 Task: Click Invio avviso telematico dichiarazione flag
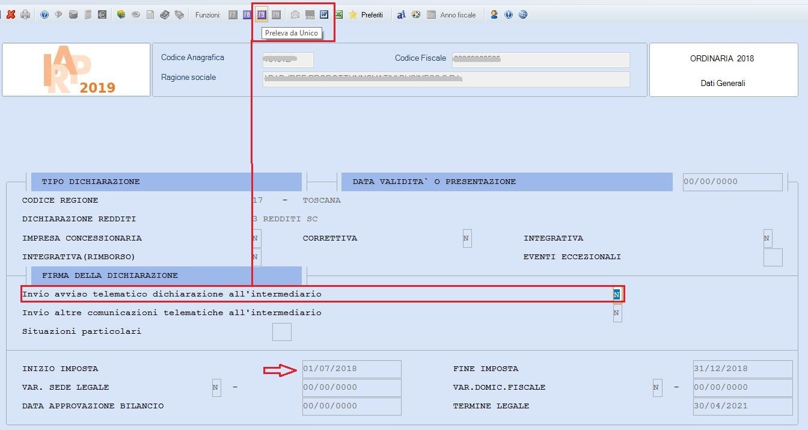pos(617,294)
